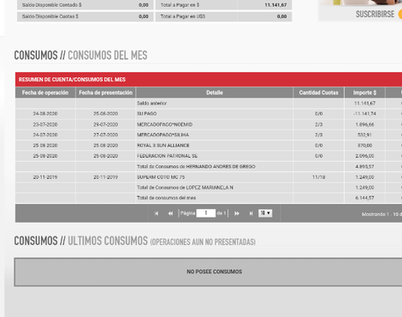The width and height of the screenshot is (402, 317).
Task: Click the NO POSEE CONSUMOS message box
Action: [x=209, y=272]
